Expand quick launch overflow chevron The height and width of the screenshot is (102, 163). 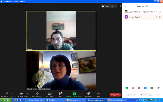tap(24, 100)
